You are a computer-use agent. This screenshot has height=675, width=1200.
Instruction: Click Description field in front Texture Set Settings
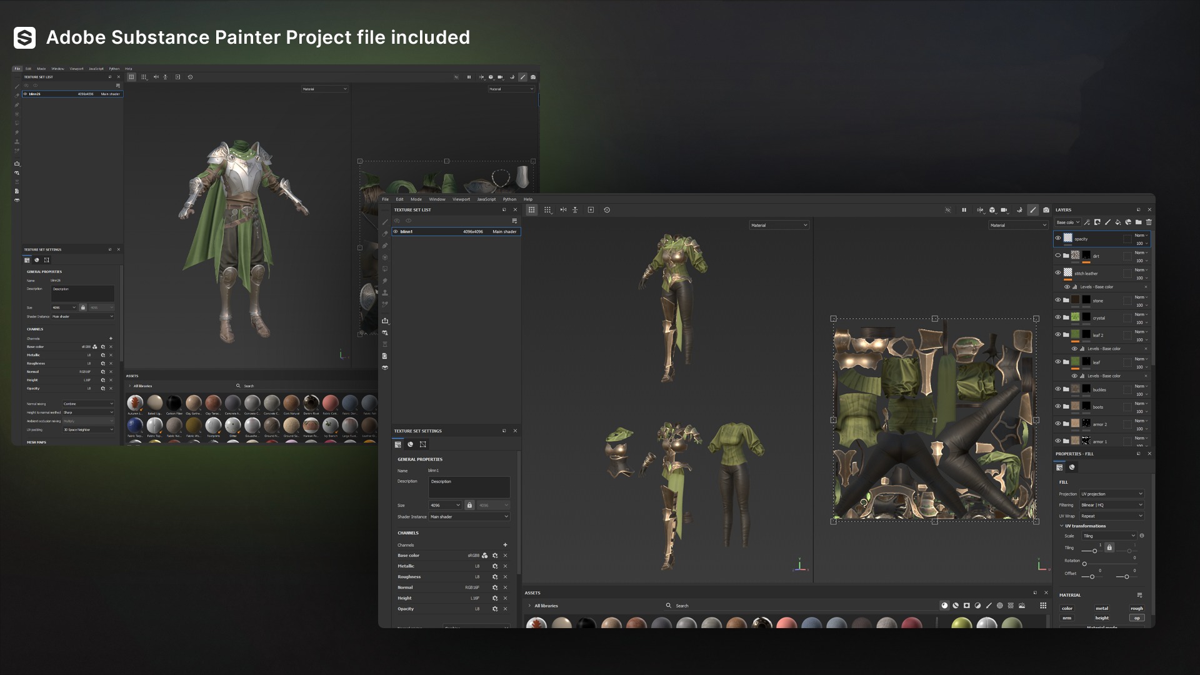pos(469,487)
